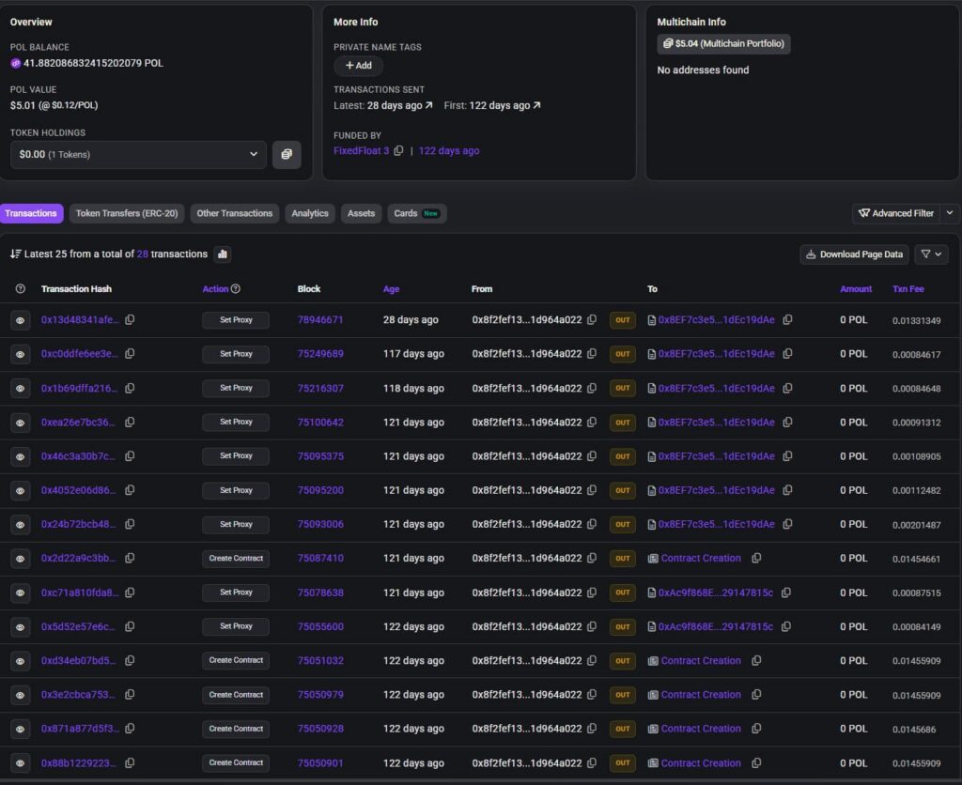The height and width of the screenshot is (785, 962).
Task: Preview transaction 0x13d48341afe with eye icon
Action: click(x=21, y=320)
